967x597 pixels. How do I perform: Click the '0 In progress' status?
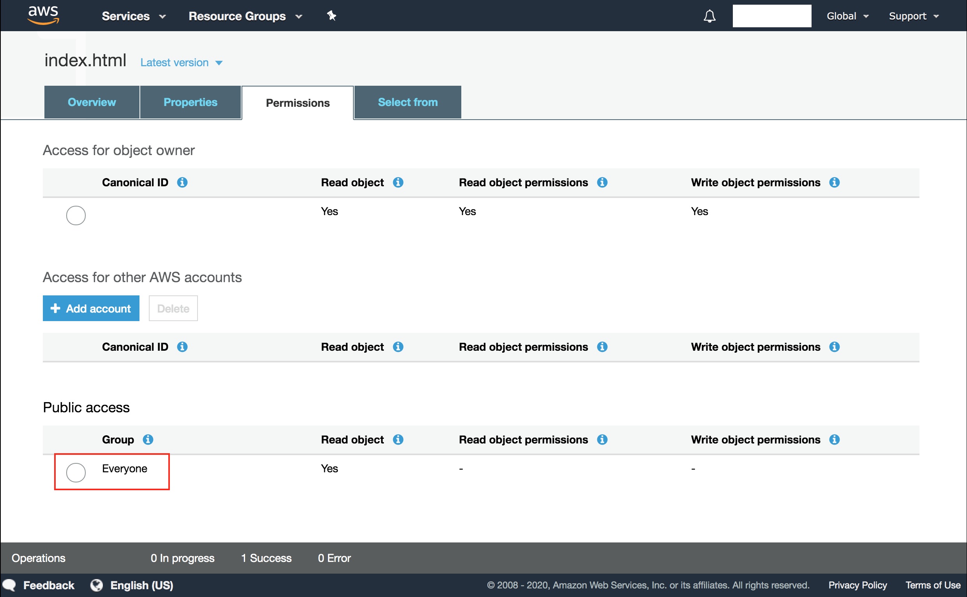tap(182, 558)
